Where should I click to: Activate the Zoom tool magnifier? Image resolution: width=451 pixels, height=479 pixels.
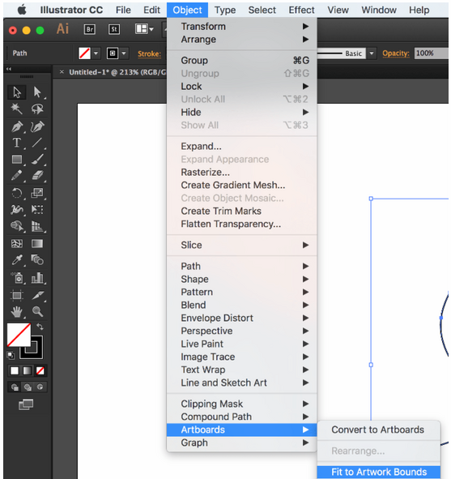[37, 311]
